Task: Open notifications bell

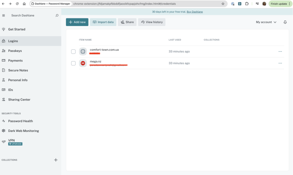Action: (x=285, y=22)
